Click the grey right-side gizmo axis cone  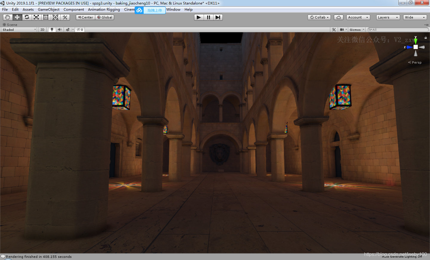[x=422, y=47]
